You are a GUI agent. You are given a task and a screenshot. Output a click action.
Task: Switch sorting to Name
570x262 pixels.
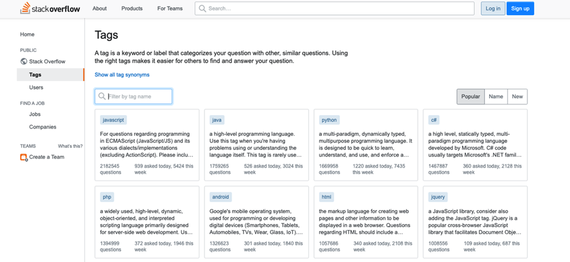[496, 96]
